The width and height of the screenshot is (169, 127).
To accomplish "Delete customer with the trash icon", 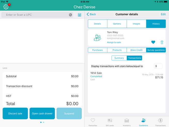I will click(162, 42).
